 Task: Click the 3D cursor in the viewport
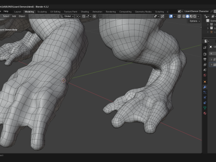coord(63,81)
